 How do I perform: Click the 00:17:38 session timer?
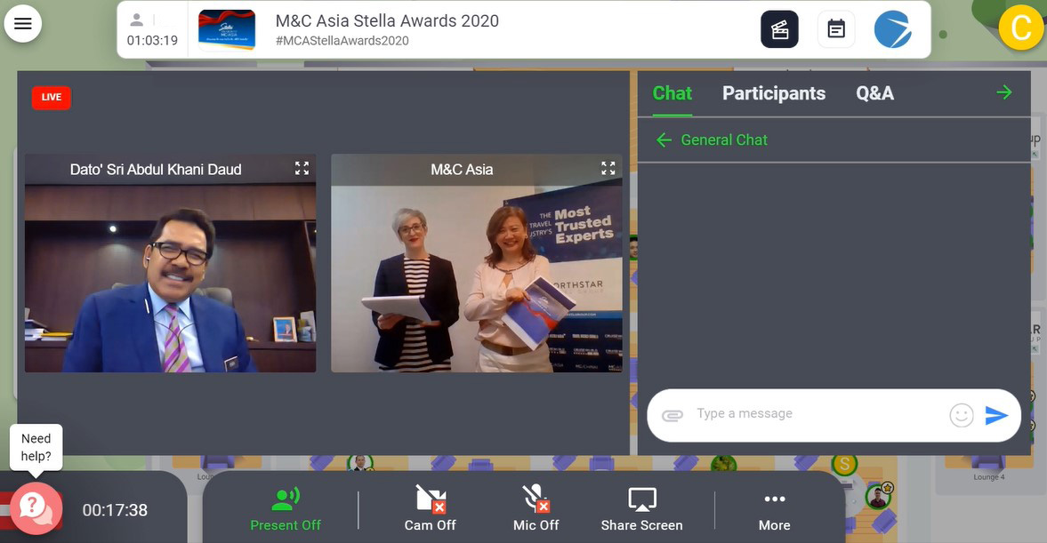pos(115,510)
